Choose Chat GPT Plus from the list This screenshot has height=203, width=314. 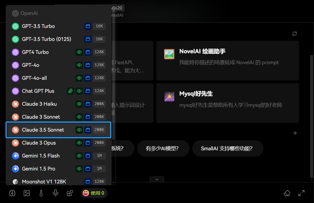(59, 91)
